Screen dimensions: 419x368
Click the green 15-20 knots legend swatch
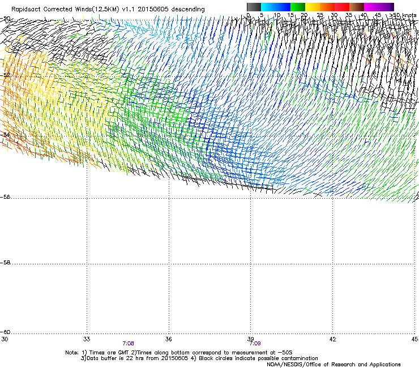298,7
